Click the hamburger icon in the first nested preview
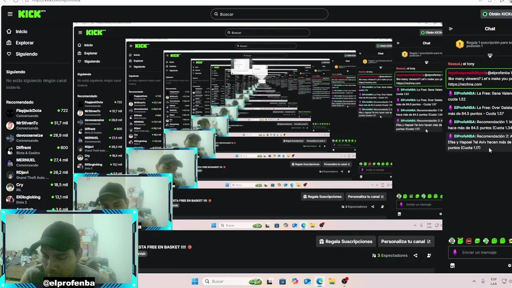 pos(80,32)
